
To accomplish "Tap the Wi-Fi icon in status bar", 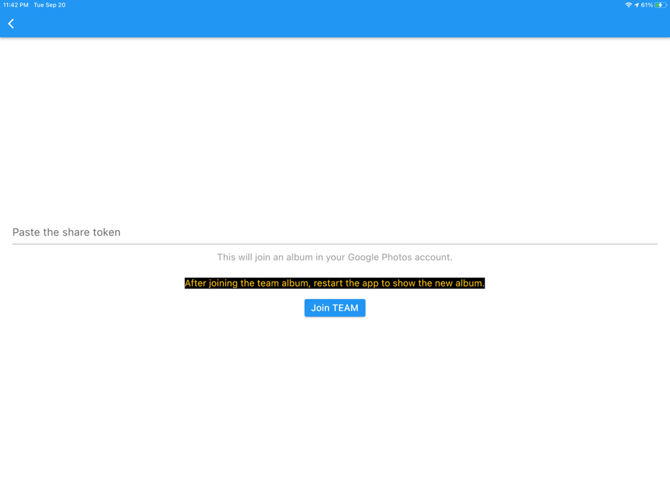I will coord(628,5).
